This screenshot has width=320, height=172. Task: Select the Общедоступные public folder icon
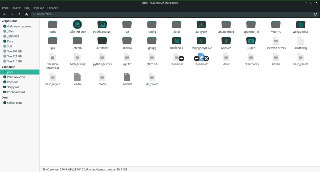(201, 40)
